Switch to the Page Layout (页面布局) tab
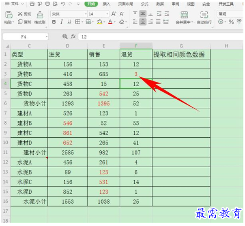 coord(125,4)
